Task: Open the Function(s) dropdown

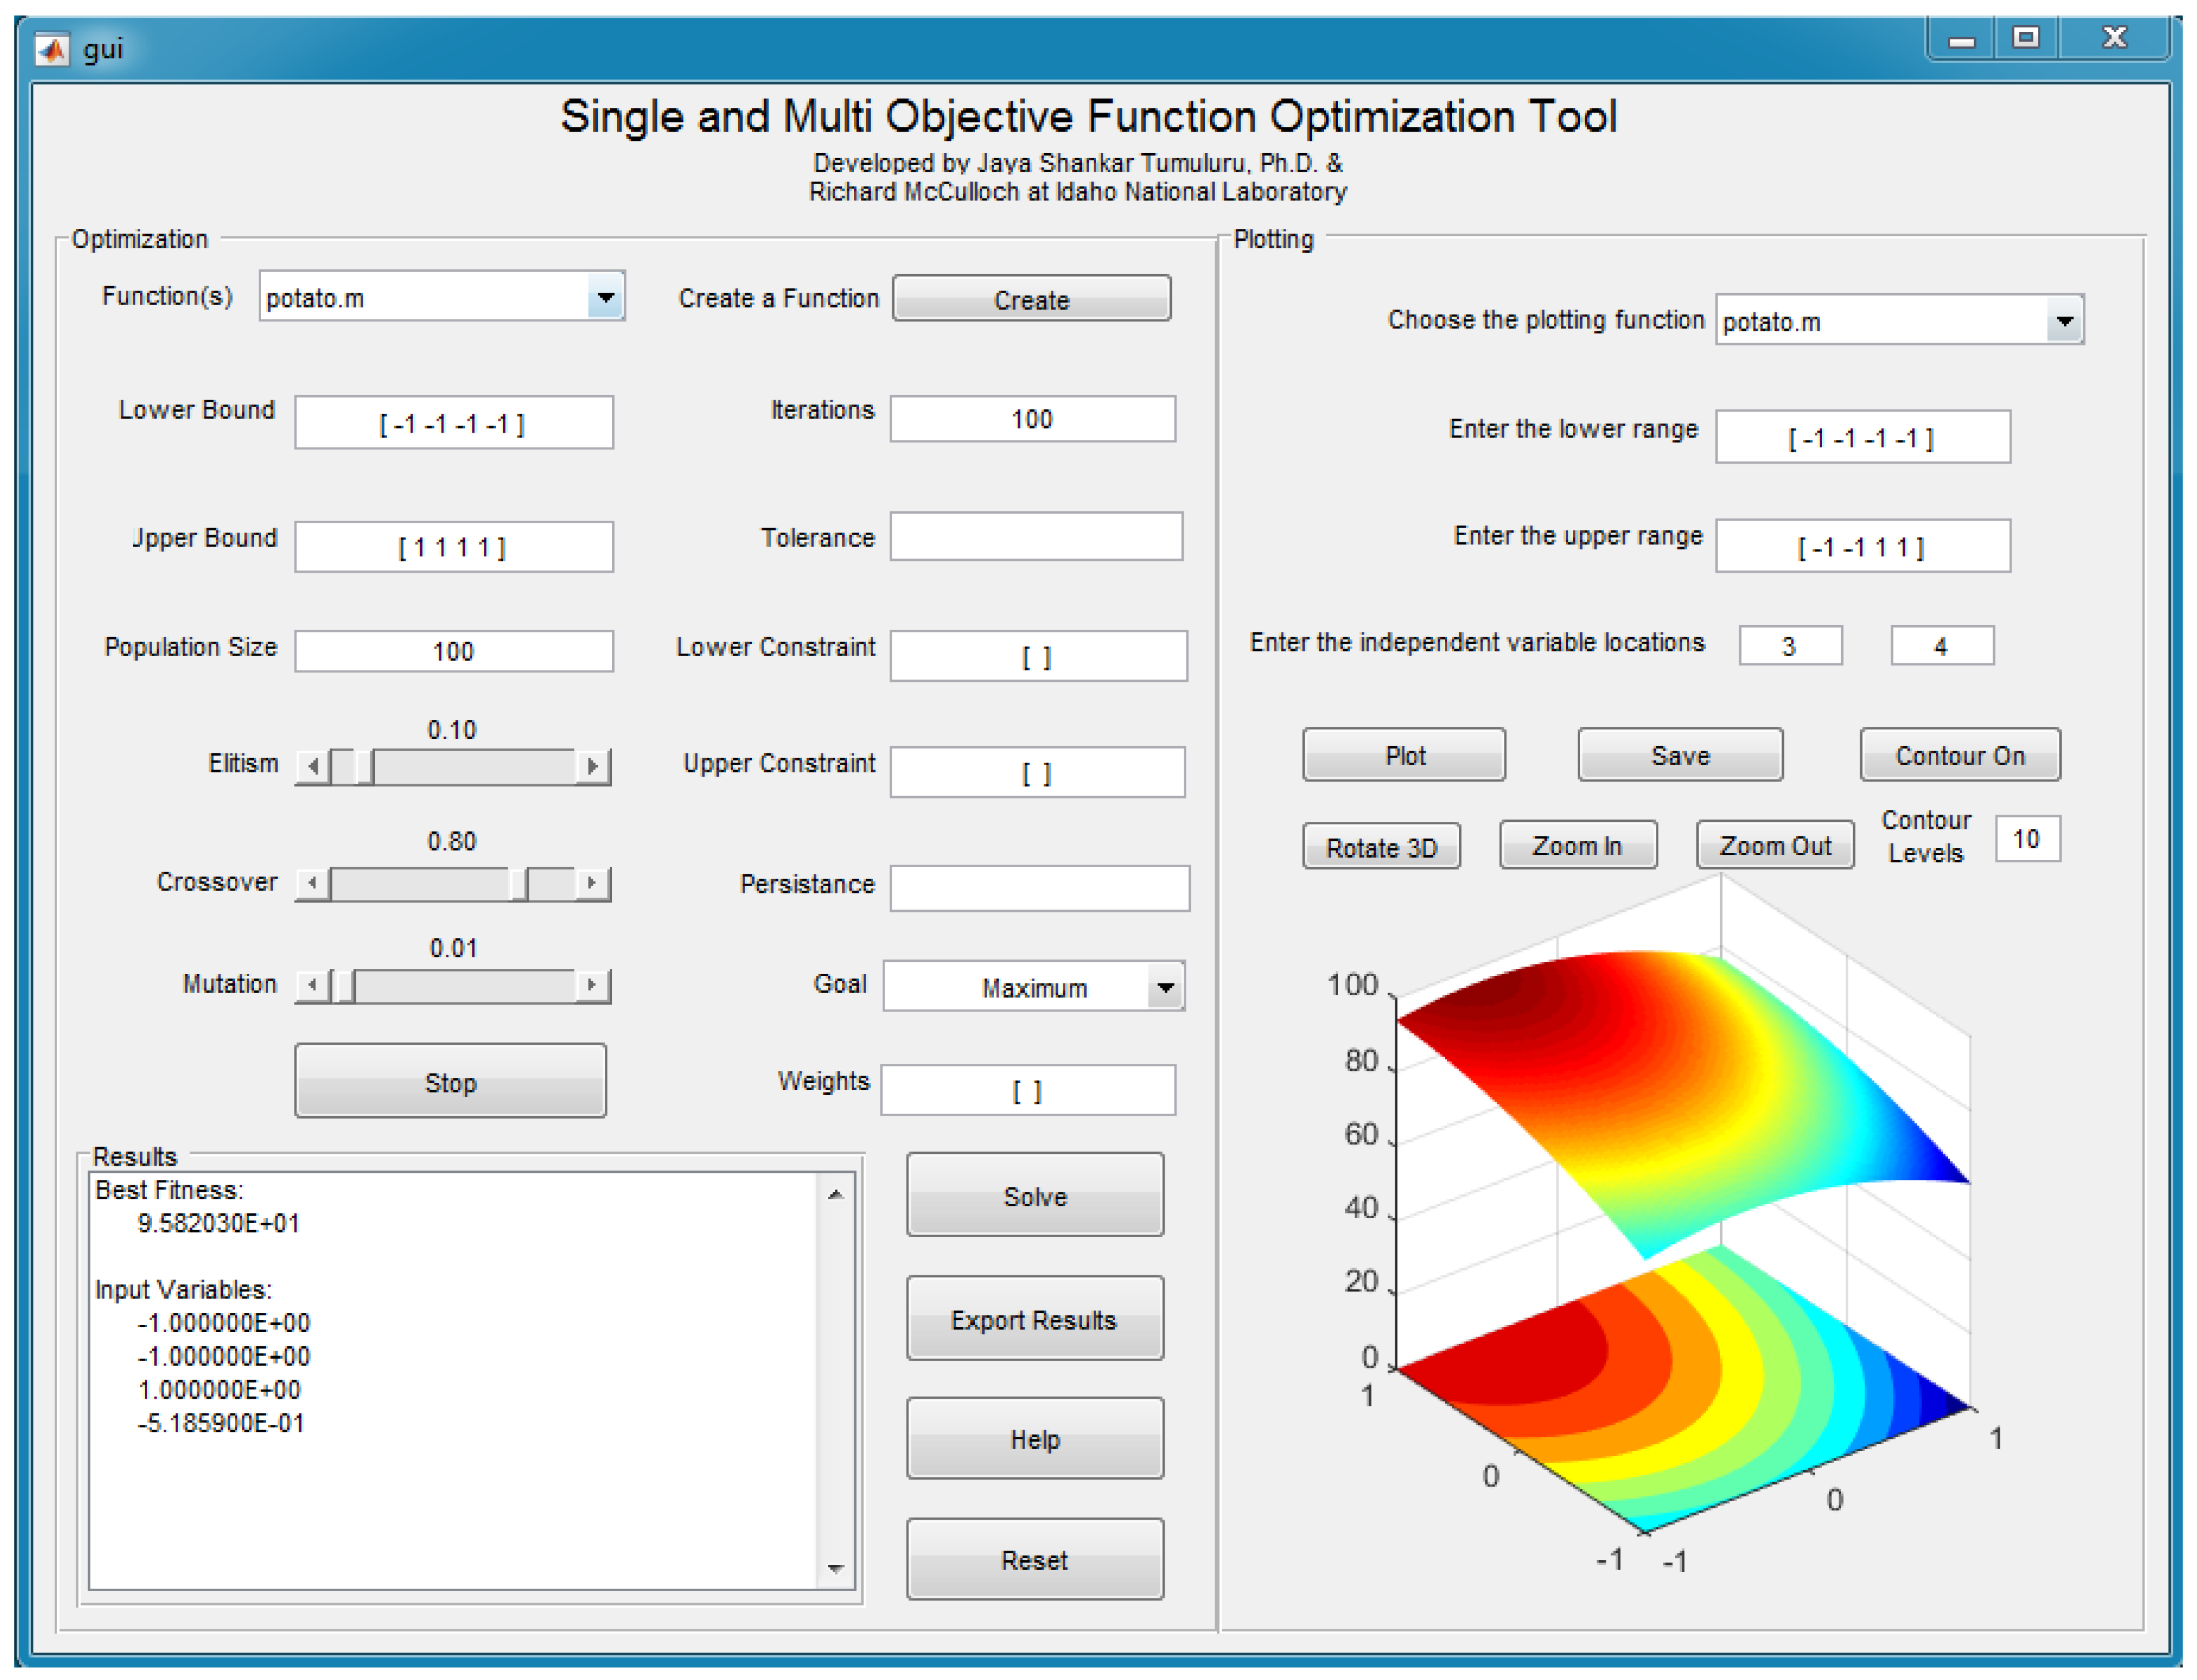Action: [605, 298]
